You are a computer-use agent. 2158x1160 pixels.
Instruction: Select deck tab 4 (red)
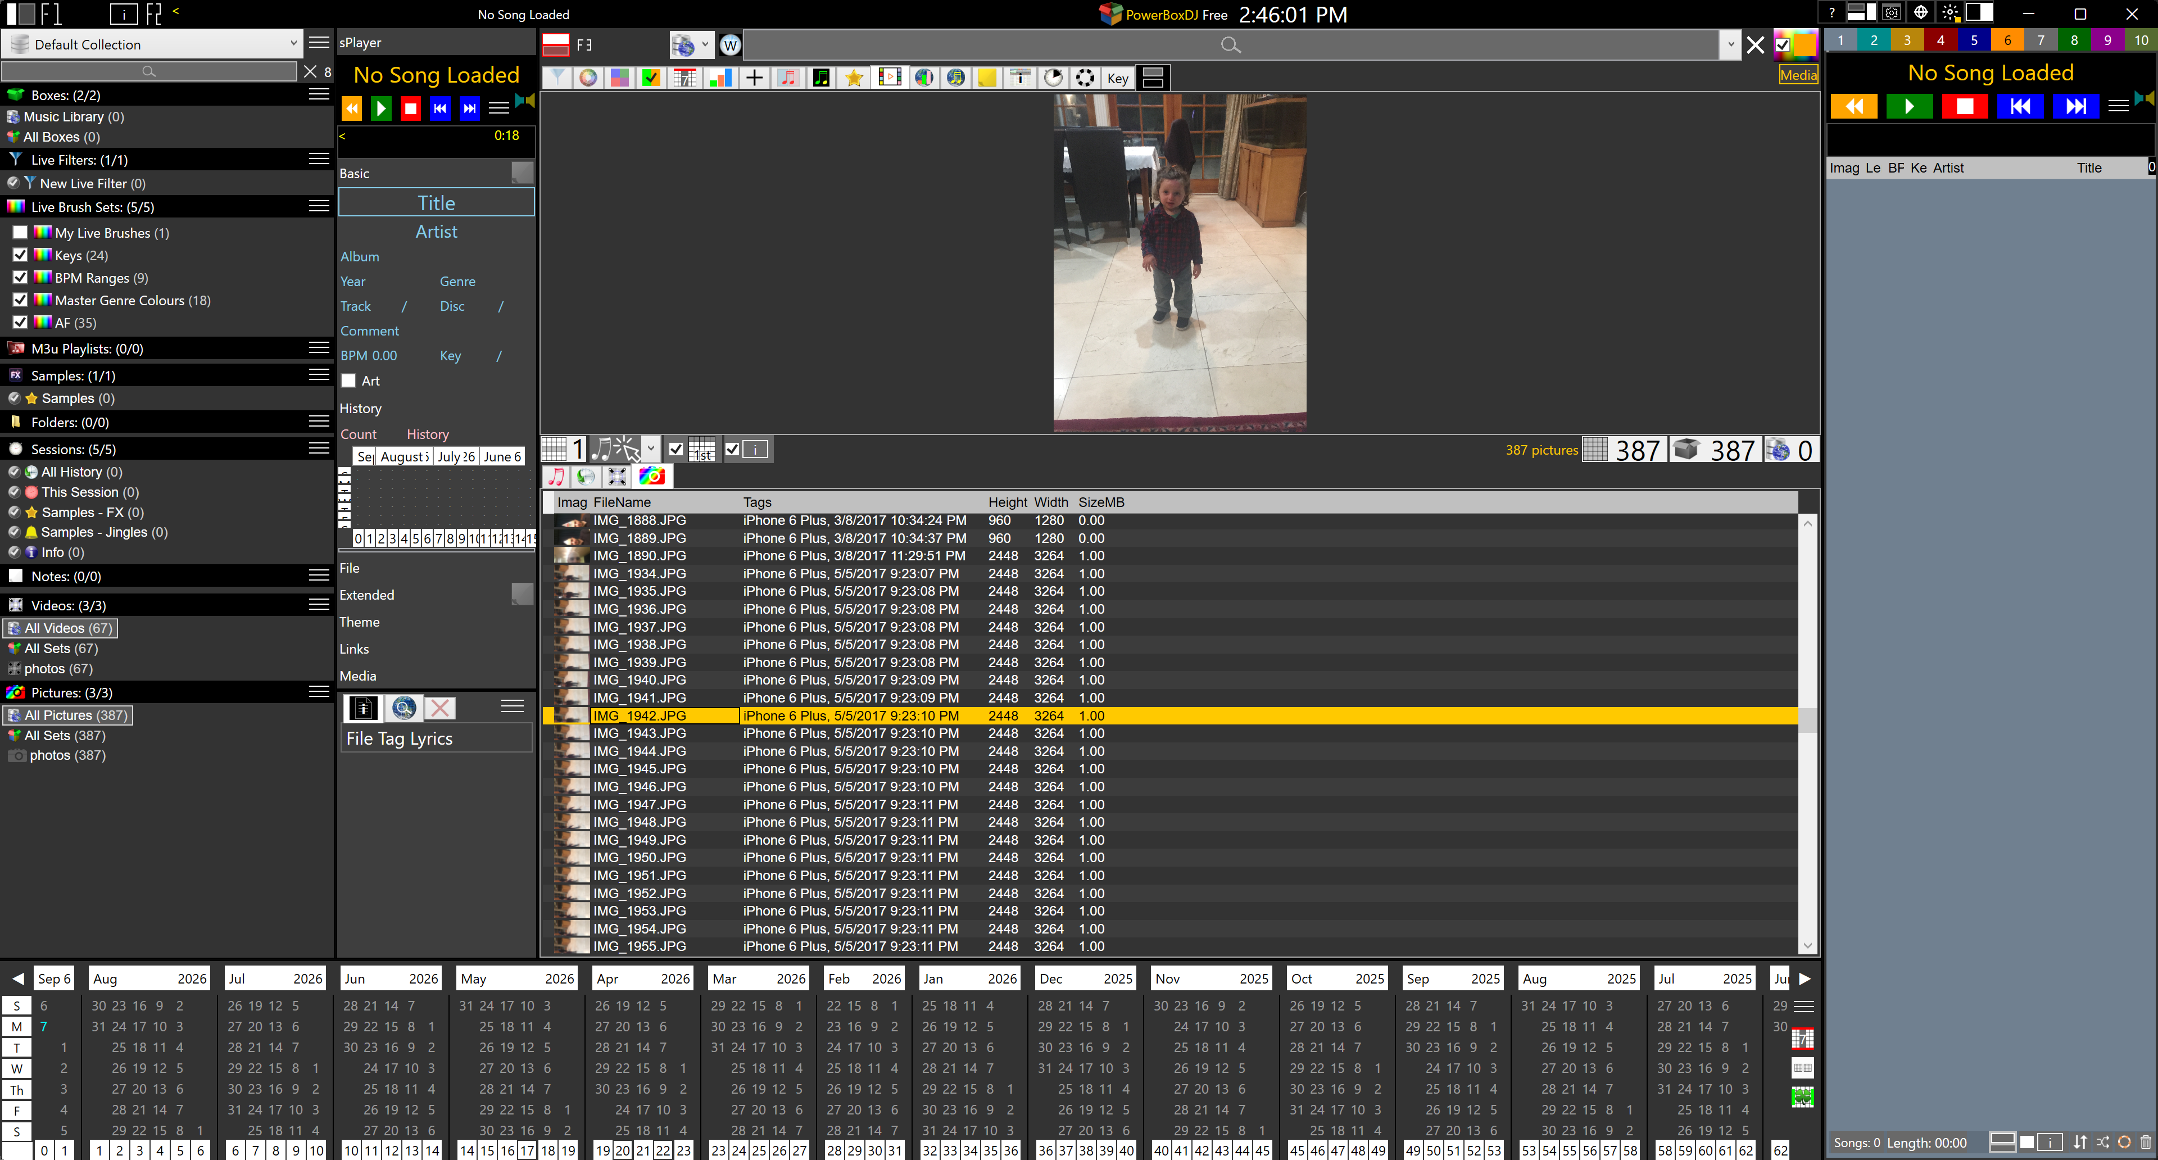tap(1940, 40)
